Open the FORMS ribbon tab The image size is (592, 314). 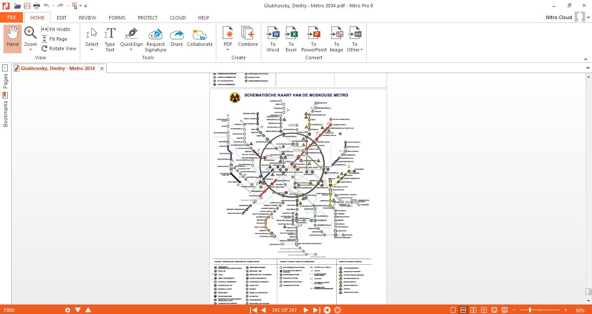click(117, 18)
